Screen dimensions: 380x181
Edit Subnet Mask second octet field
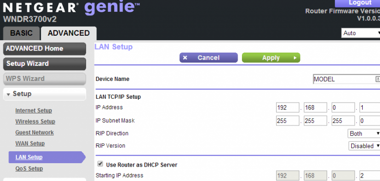click(315, 121)
